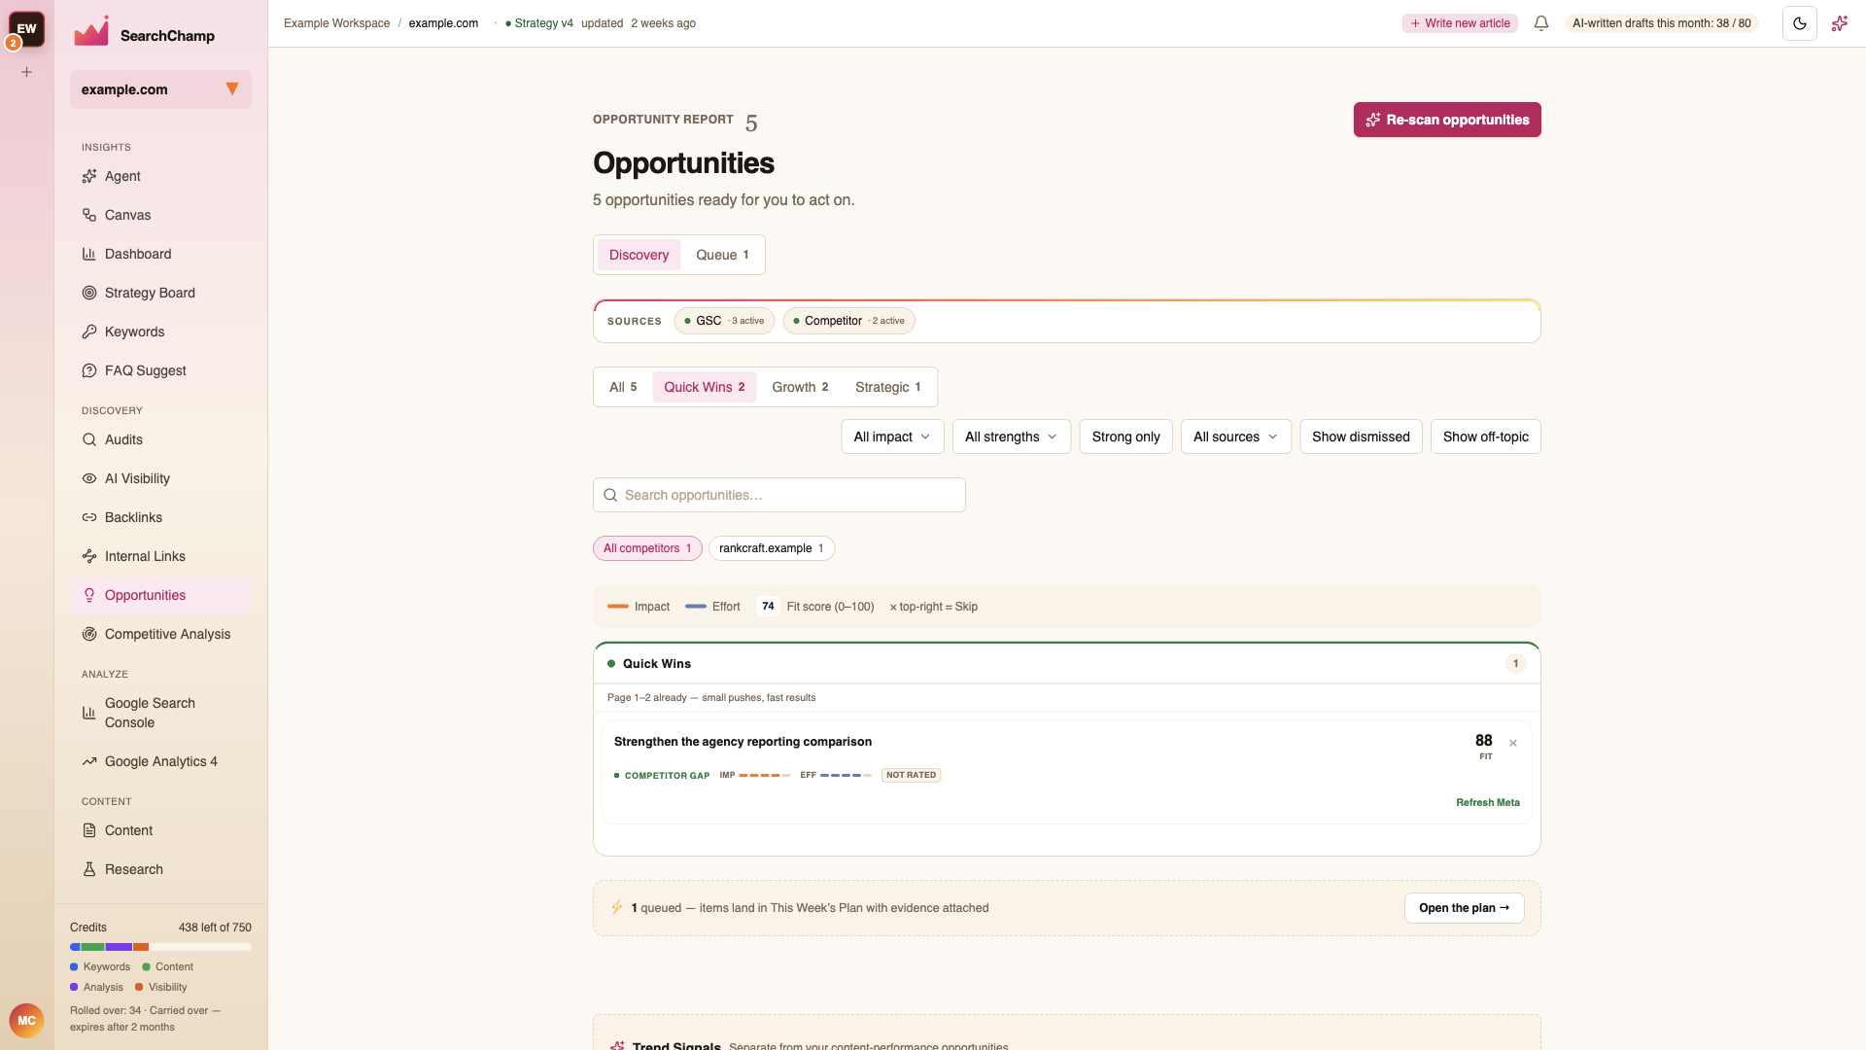The height and width of the screenshot is (1050, 1866).
Task: Switch to the Queue tab
Action: point(722,255)
